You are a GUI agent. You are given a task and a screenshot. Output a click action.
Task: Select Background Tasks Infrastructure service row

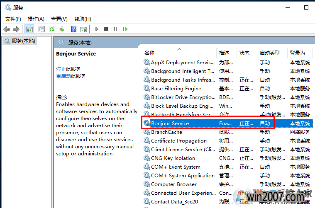(x=227, y=80)
